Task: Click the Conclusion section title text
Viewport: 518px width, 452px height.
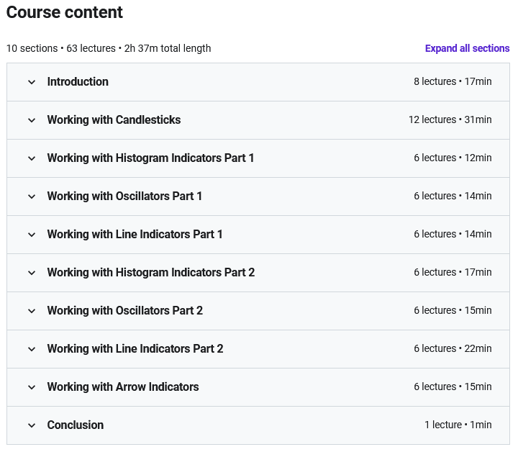Action: (x=76, y=425)
